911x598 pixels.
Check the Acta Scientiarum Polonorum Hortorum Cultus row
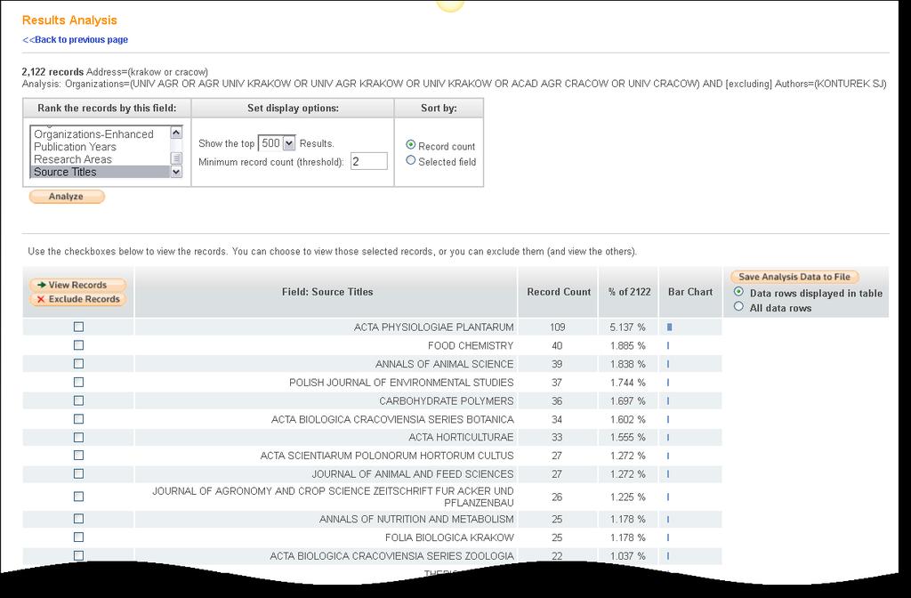78,456
